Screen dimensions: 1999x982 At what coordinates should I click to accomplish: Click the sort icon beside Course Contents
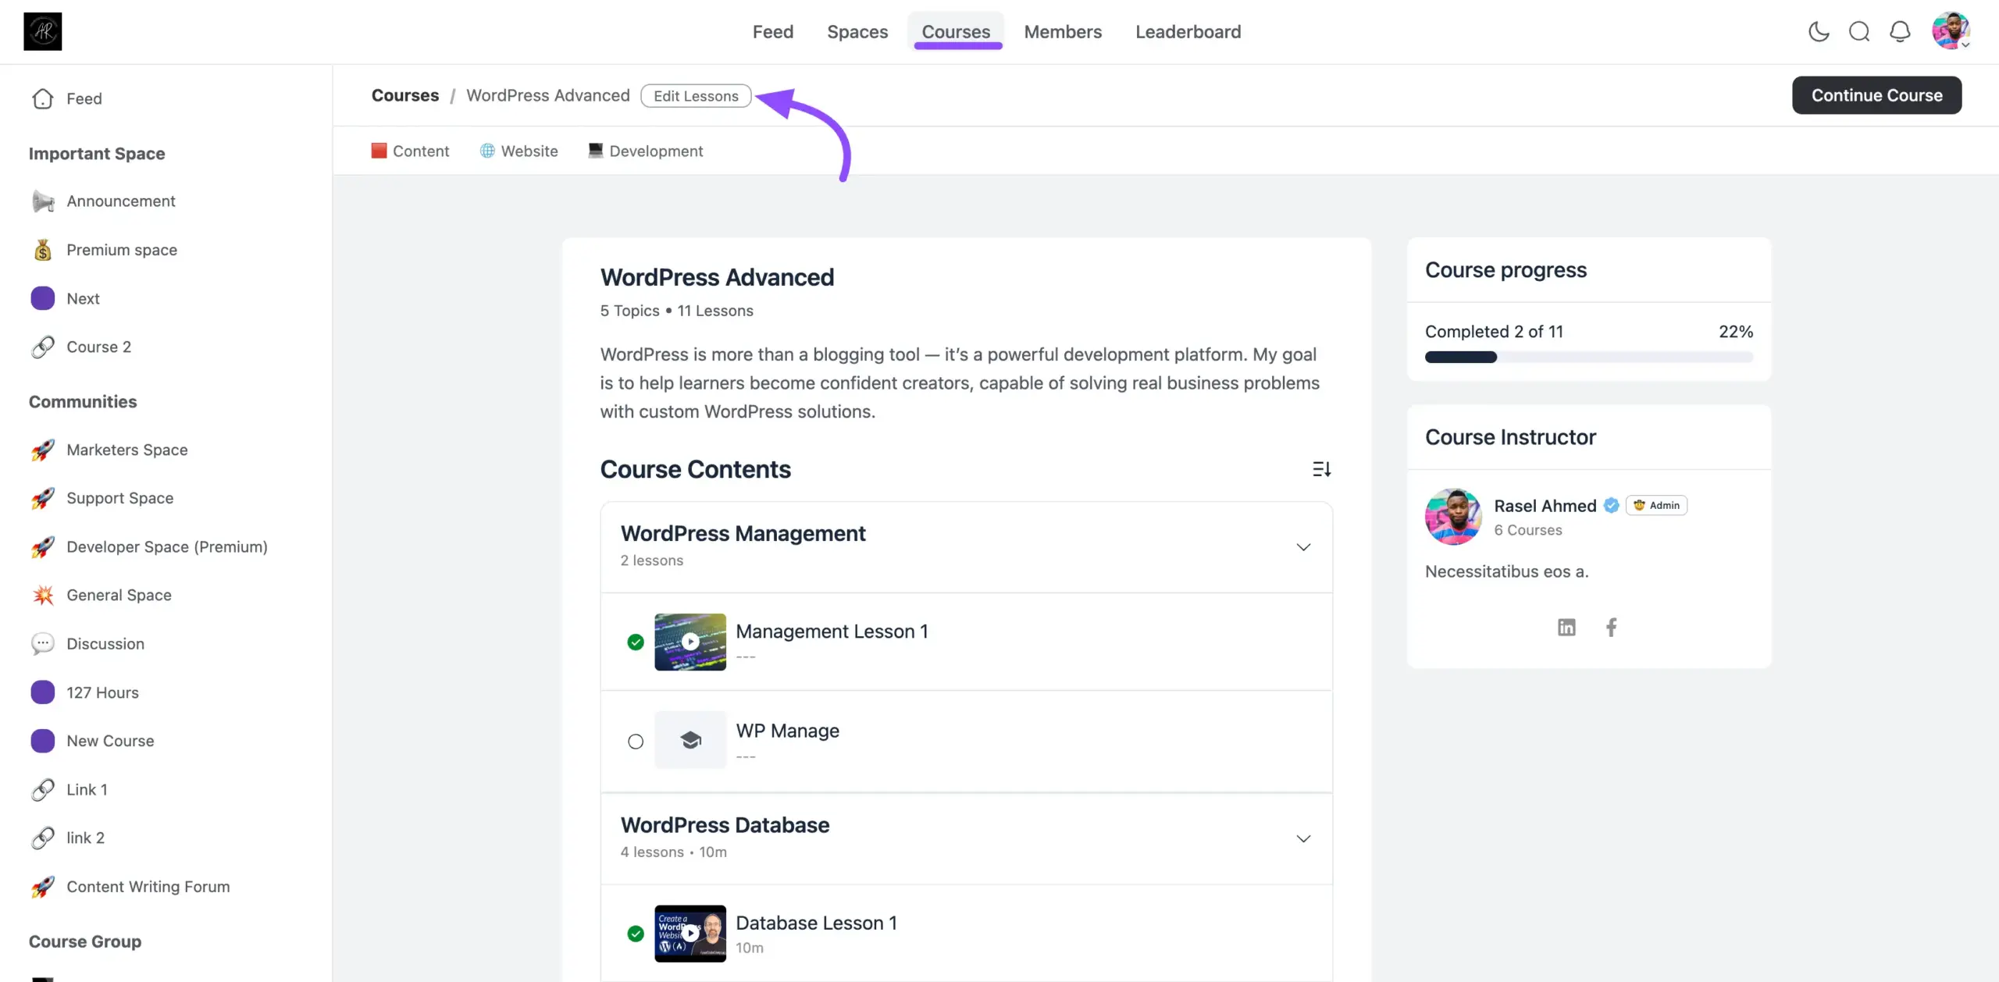tap(1321, 469)
